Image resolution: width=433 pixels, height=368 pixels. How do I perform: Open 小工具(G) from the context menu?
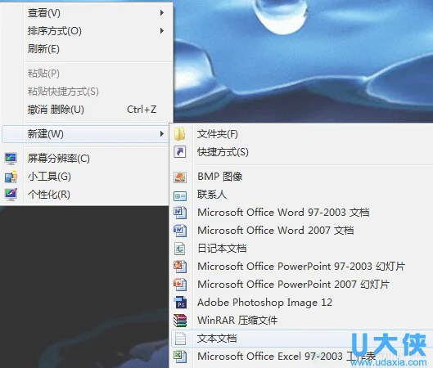pos(85,177)
